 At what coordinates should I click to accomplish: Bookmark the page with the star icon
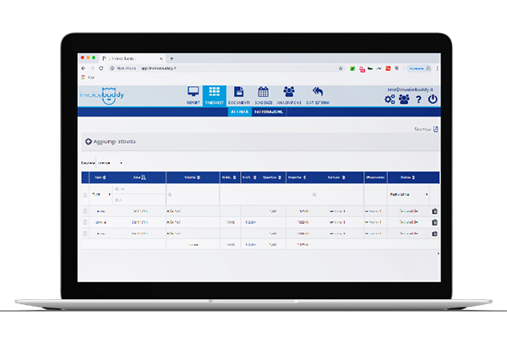(341, 68)
